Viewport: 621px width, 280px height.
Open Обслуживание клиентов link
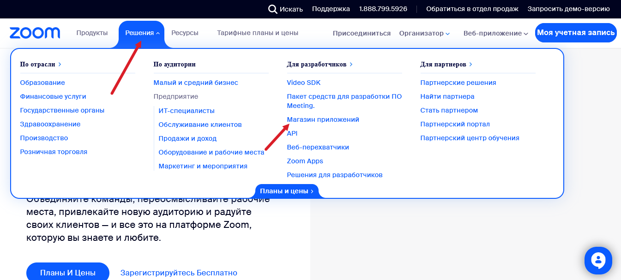click(x=200, y=125)
